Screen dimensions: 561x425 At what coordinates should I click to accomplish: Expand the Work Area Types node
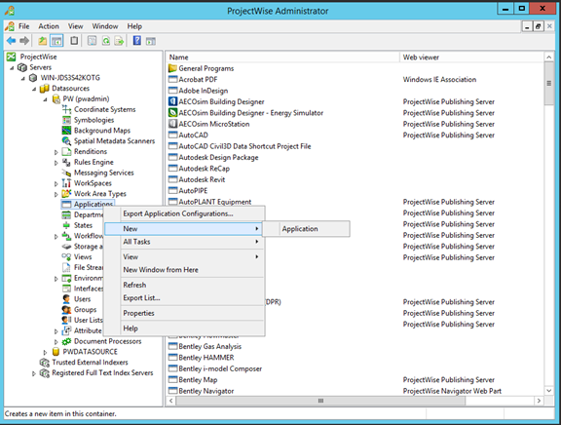coord(56,194)
